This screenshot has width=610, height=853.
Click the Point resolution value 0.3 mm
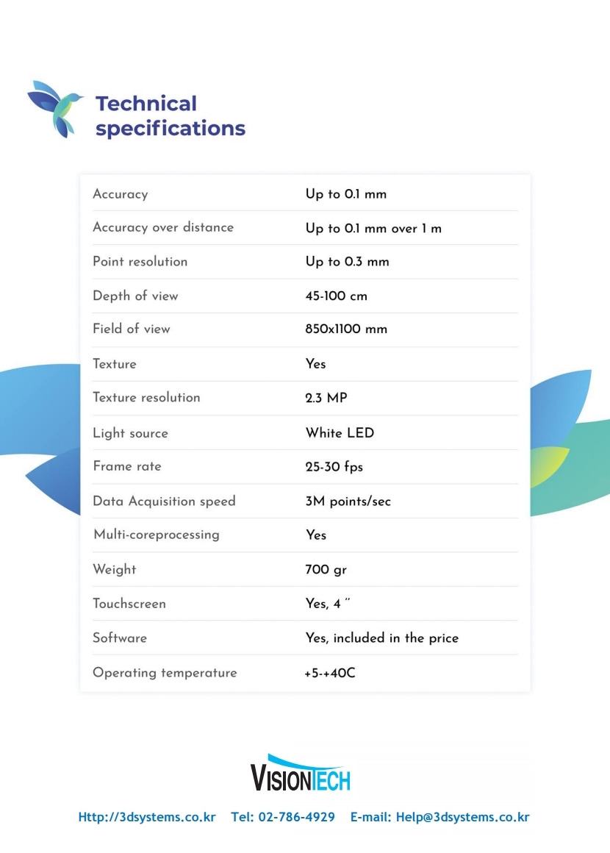click(x=348, y=262)
